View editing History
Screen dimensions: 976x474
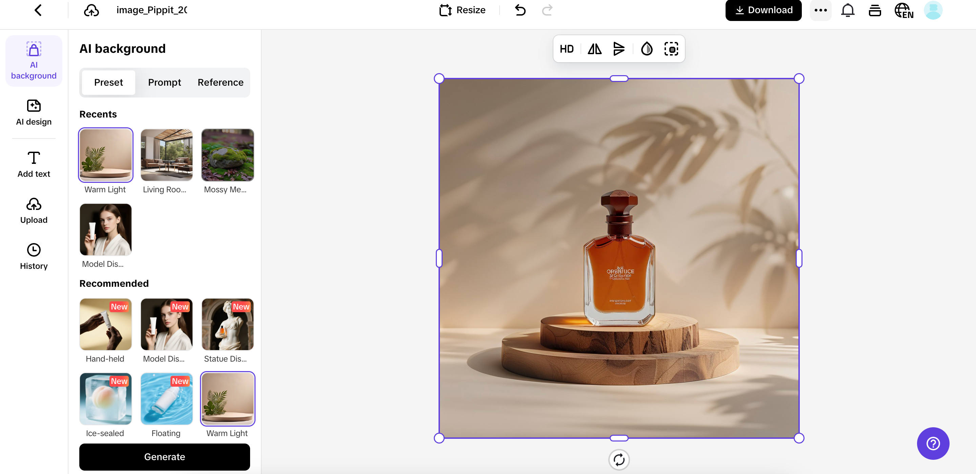click(x=33, y=256)
